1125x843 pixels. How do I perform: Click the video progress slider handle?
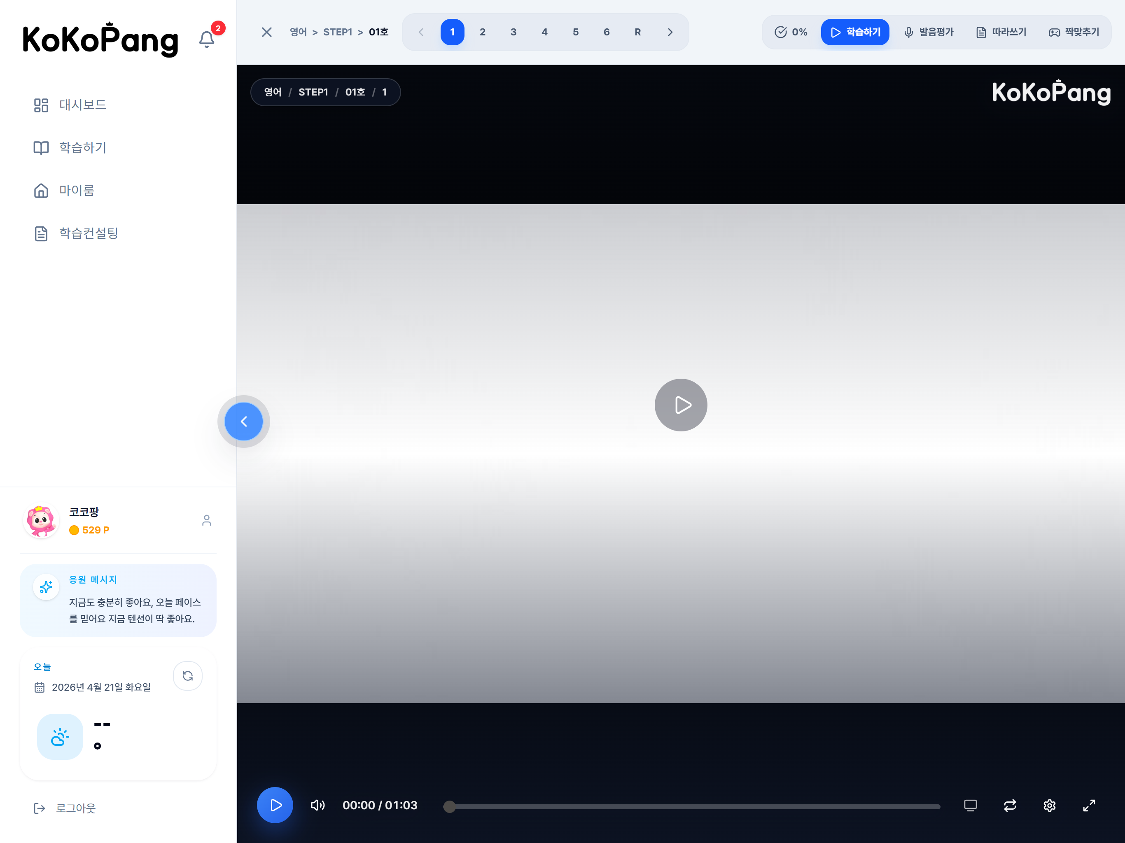(x=450, y=806)
